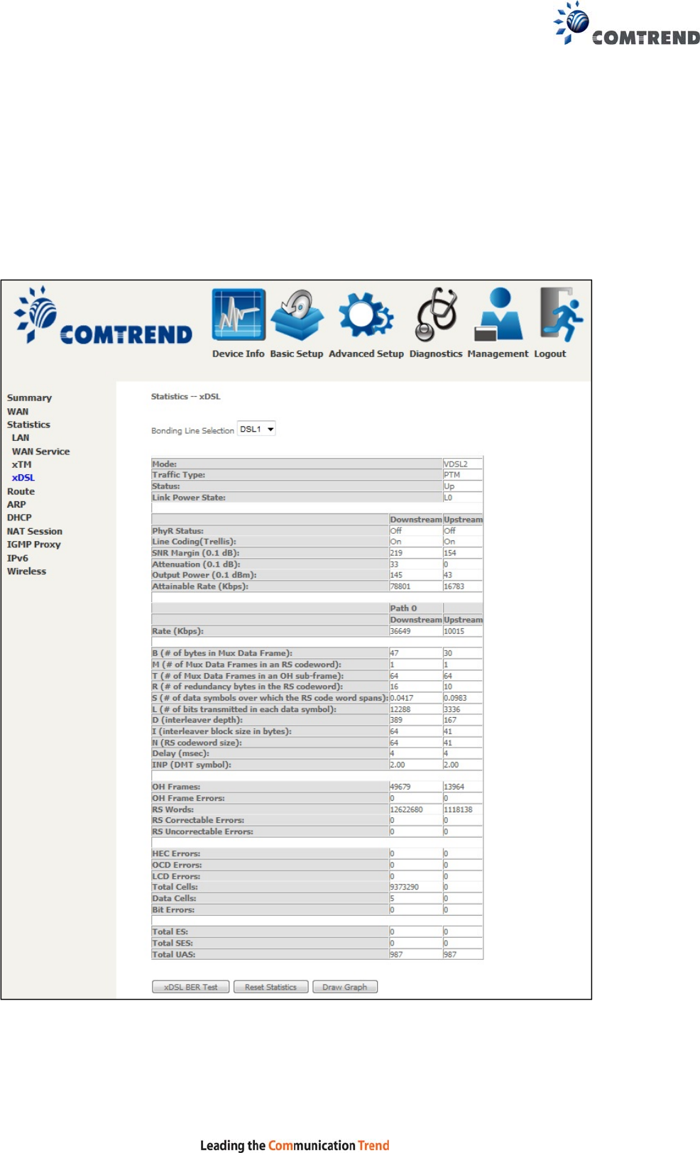Open WAN in the sidebar
The width and height of the screenshot is (700, 1153).
[18, 411]
